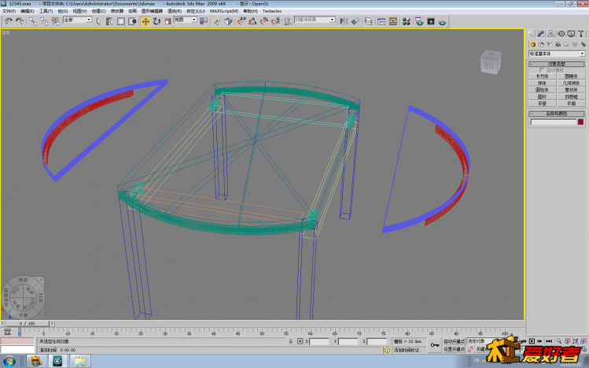Click the object color swatch

click(580, 122)
